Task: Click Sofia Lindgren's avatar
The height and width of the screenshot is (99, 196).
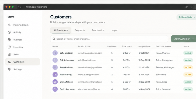Action: point(55,53)
